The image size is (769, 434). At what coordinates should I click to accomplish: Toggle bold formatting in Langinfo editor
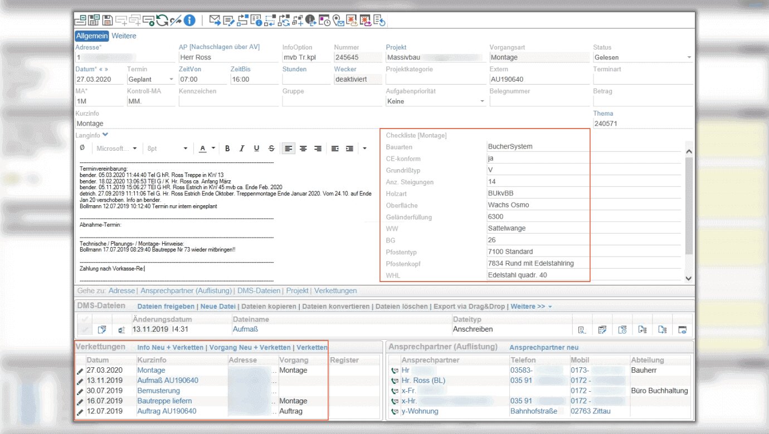[227, 149]
